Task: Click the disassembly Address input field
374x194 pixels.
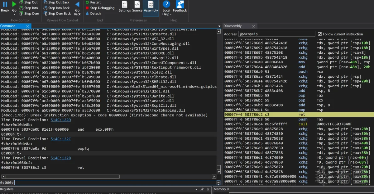Action: (x=277, y=34)
